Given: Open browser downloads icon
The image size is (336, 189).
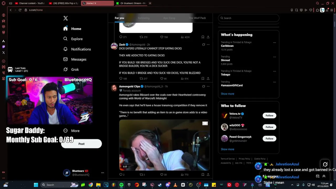Looking at the screenshot, I should coord(327,10).
